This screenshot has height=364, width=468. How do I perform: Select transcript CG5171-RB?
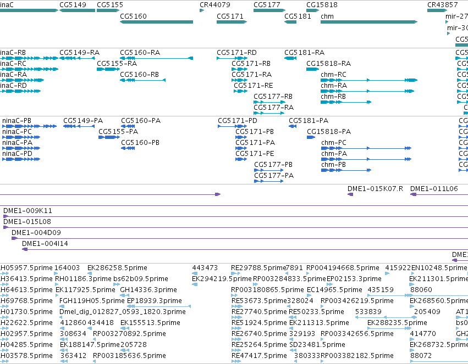coord(240,69)
